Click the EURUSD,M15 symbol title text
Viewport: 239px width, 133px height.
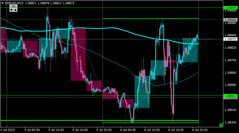pyautogui.click(x=14, y=3)
